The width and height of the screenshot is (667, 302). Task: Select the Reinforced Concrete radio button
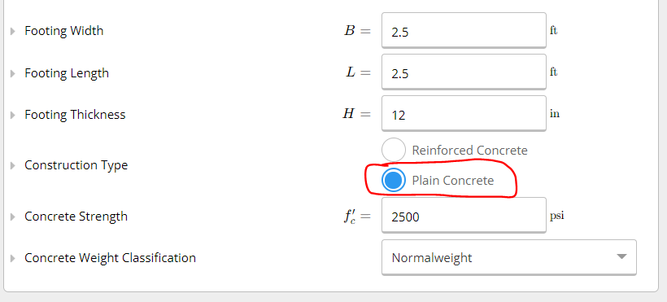pyautogui.click(x=394, y=150)
